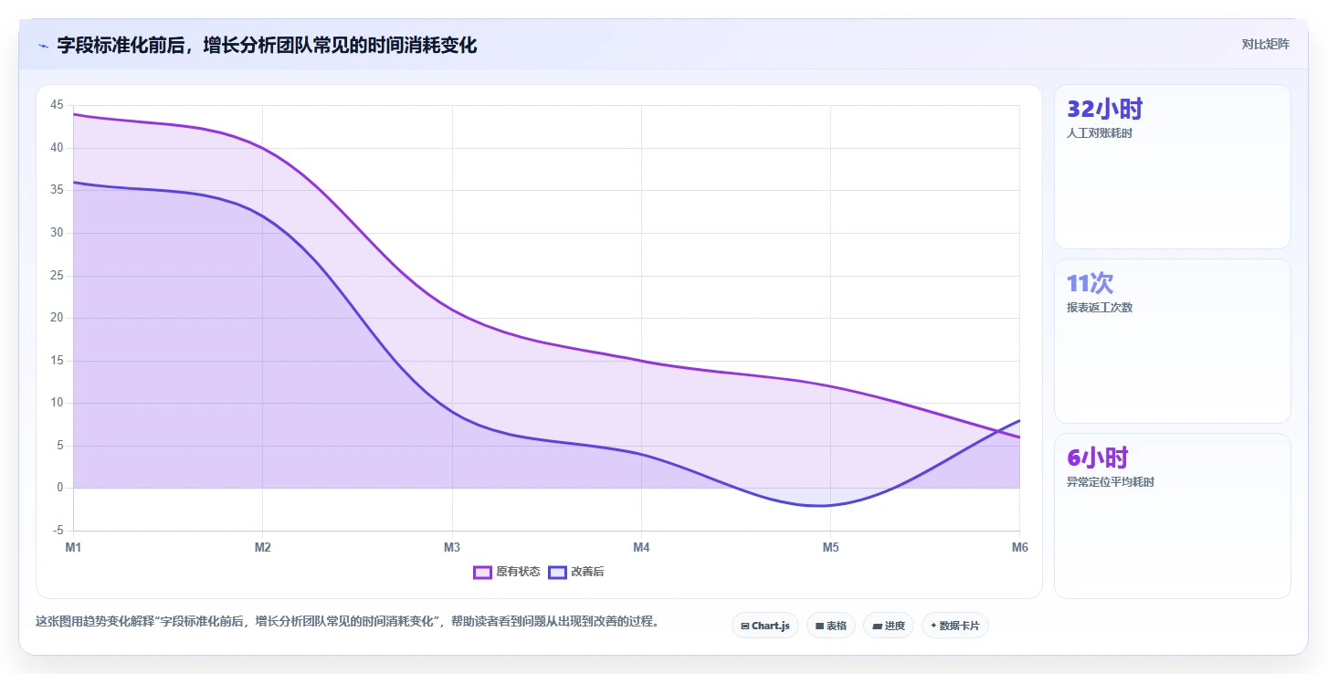1327x674 pixels.
Task: Select the 数据卡片 tag chip
Action: point(955,626)
